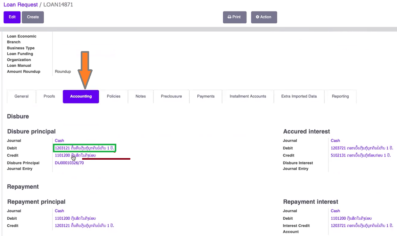Click the Edit button

[12, 17]
